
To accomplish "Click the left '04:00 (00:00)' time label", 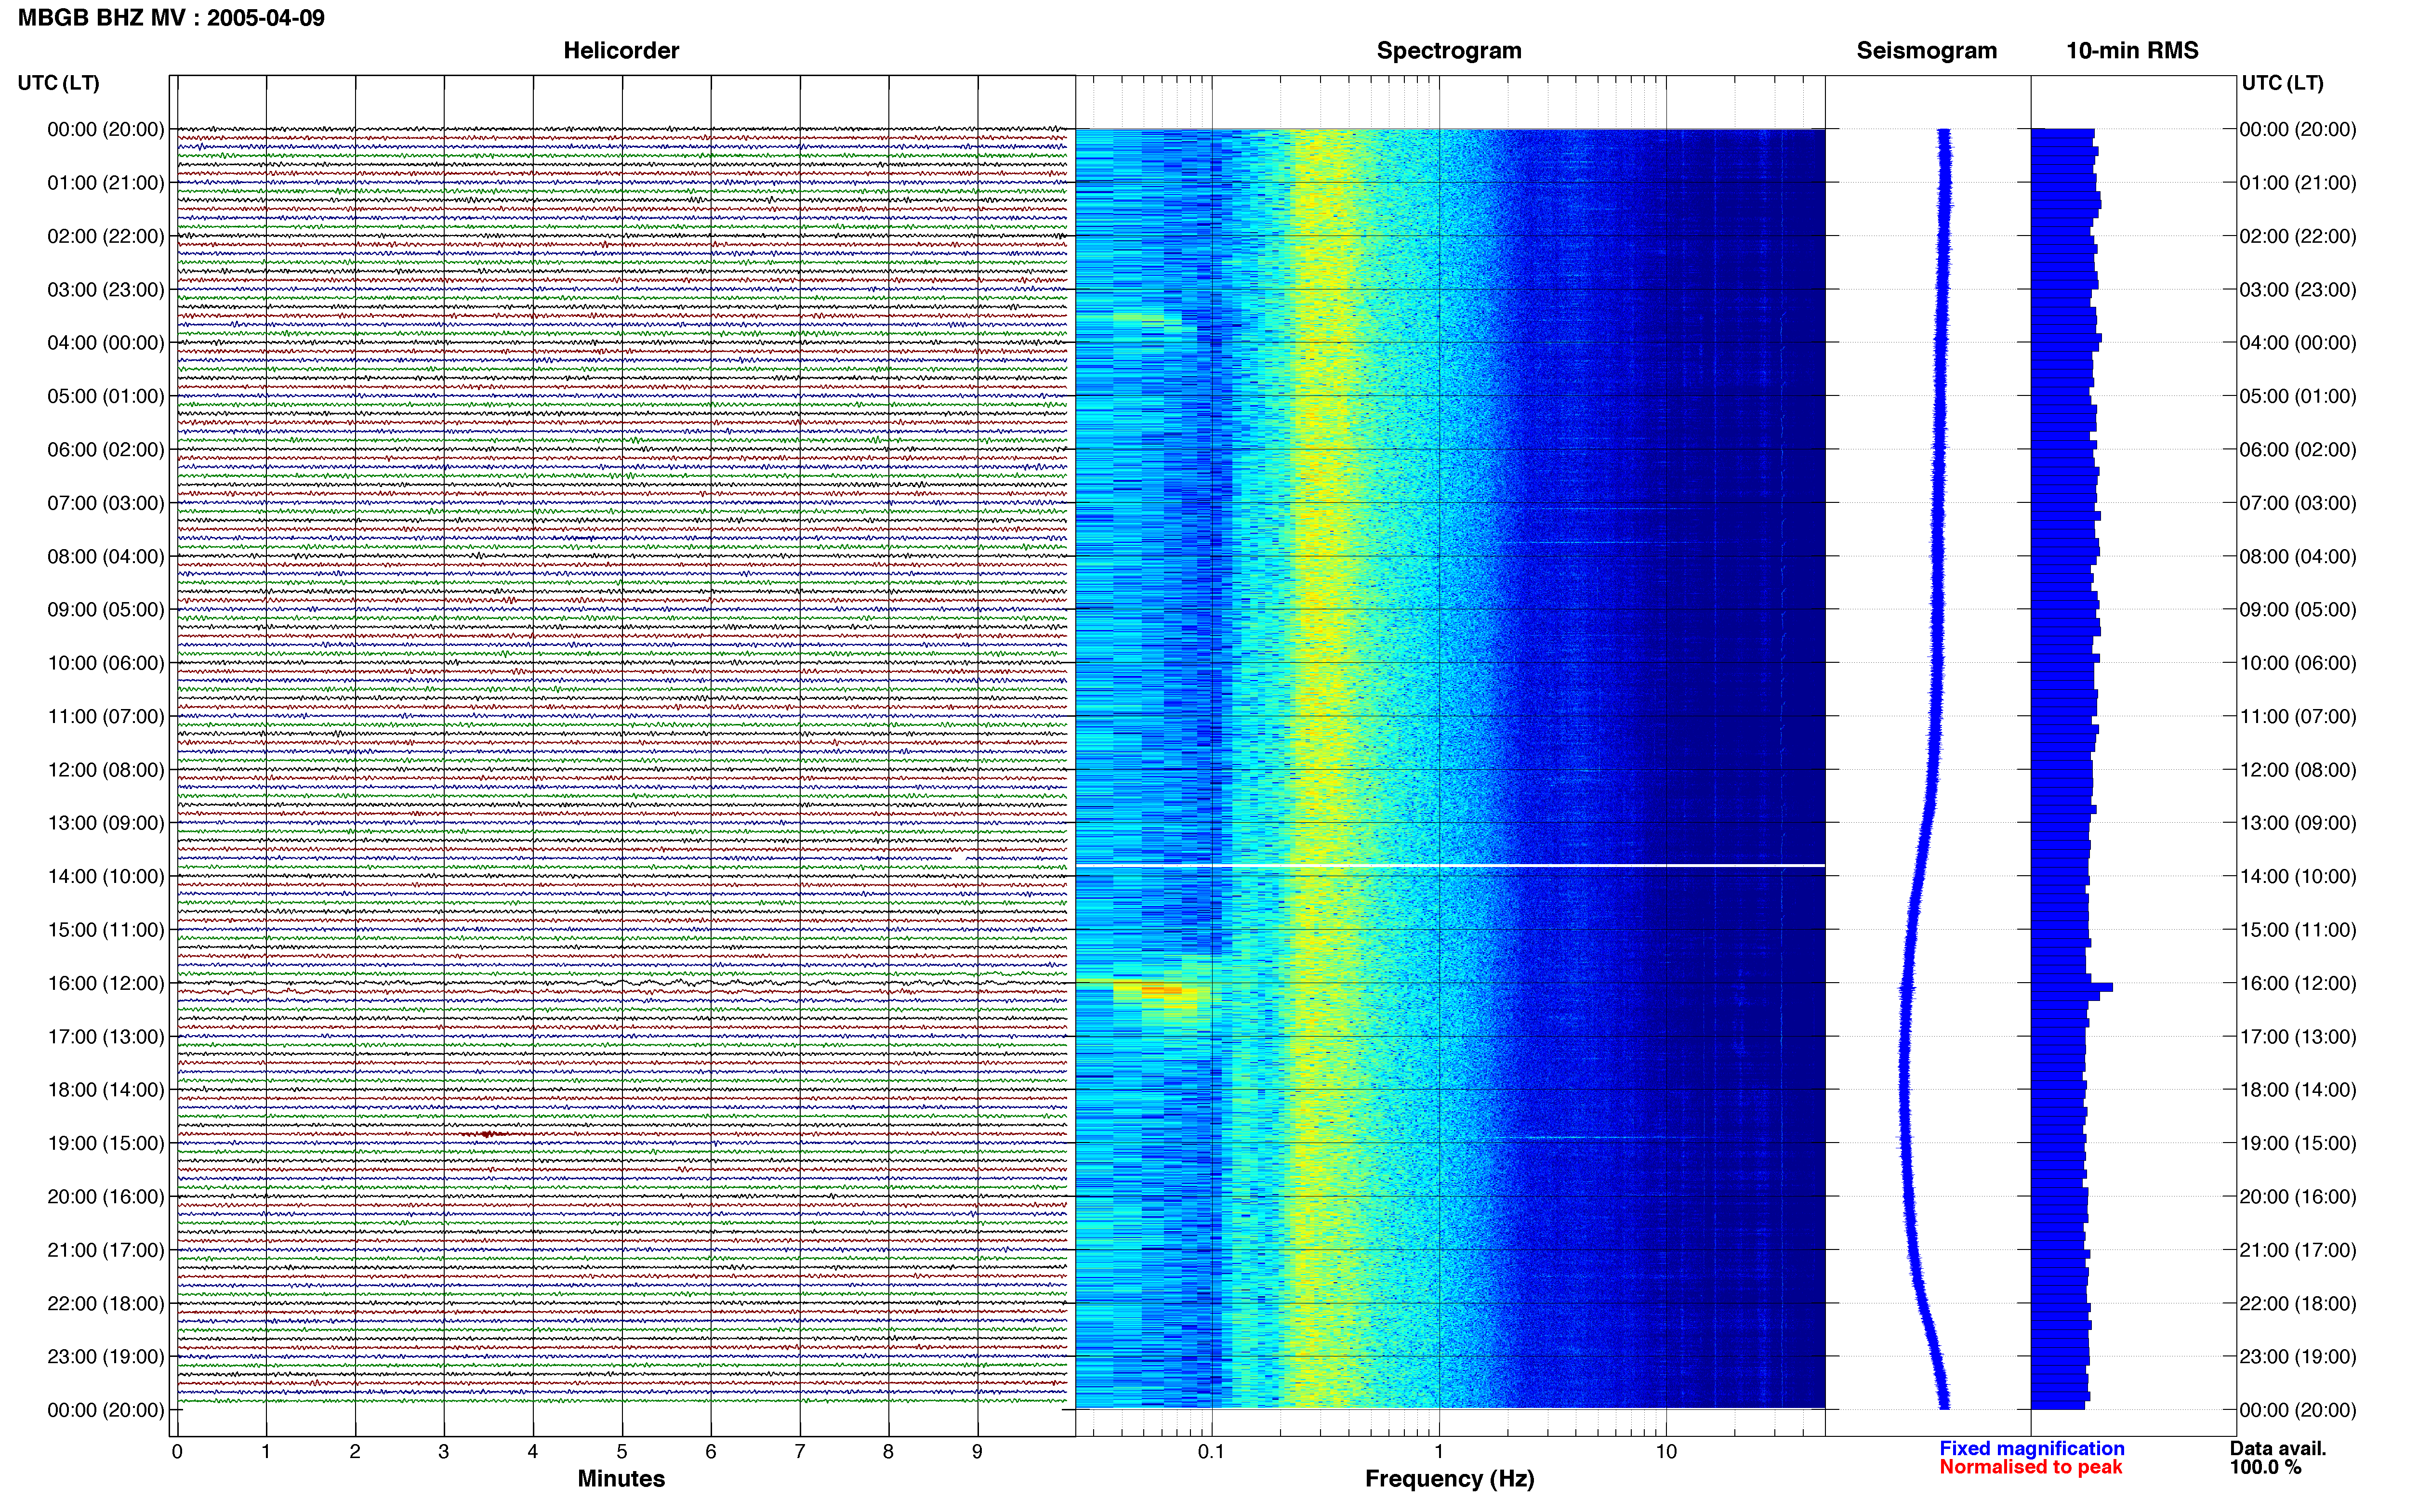I will pyautogui.click(x=106, y=343).
